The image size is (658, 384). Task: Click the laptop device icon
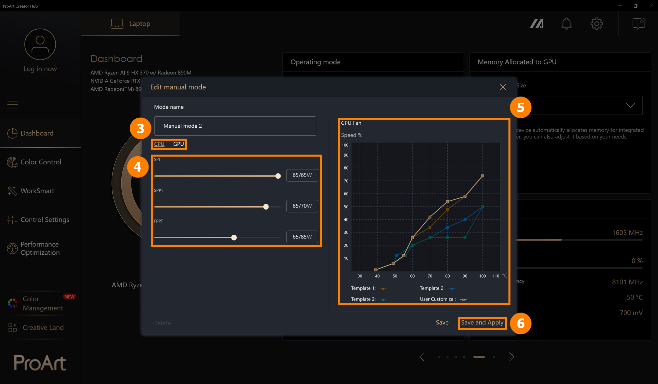click(117, 24)
